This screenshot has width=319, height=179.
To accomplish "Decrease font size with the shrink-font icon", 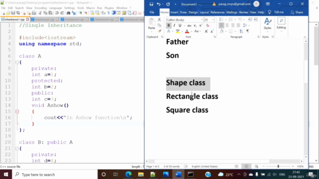I will click(212, 31).
